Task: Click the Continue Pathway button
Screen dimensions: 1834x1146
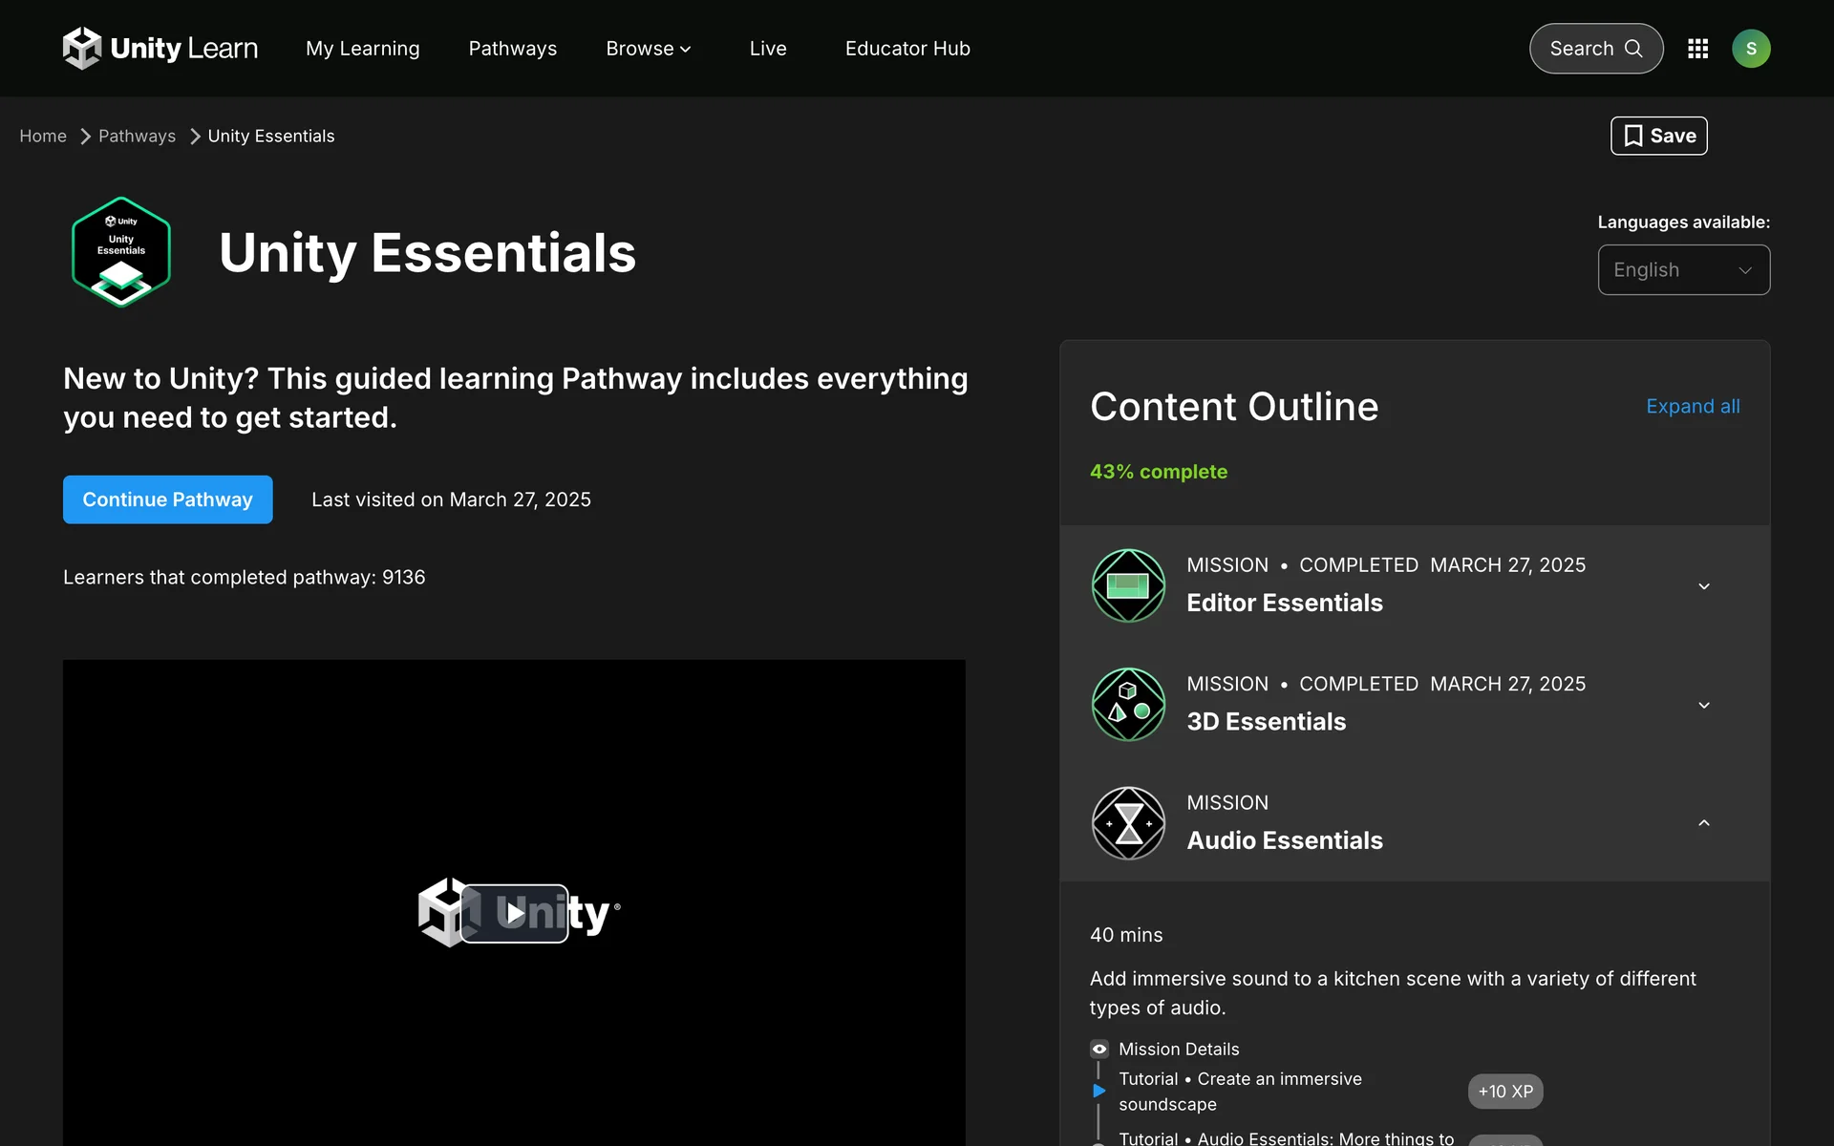Action: (x=168, y=499)
